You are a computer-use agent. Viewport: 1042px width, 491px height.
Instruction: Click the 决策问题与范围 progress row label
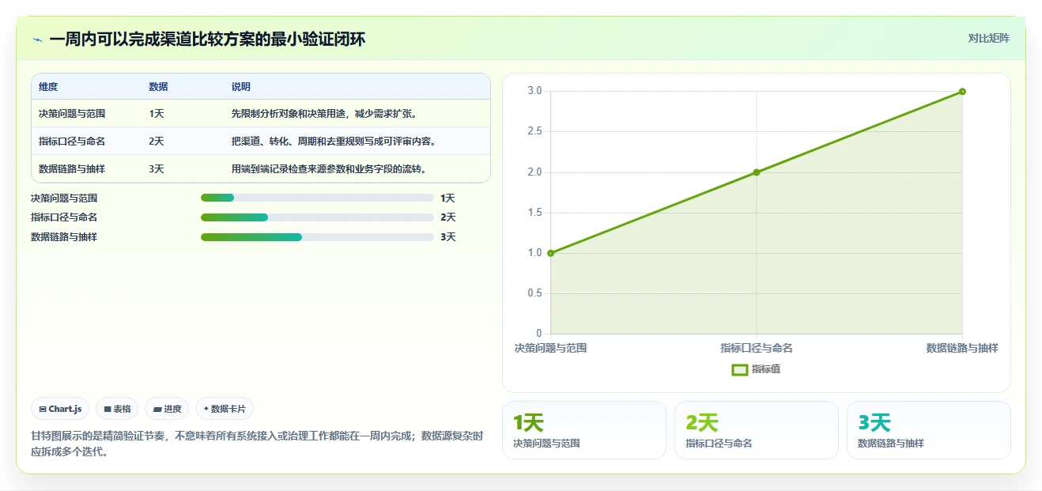coord(64,198)
